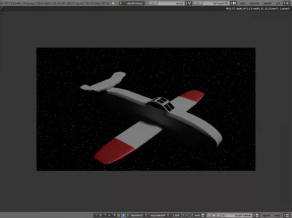
Task: Show only the green channel
Action: 100,215
